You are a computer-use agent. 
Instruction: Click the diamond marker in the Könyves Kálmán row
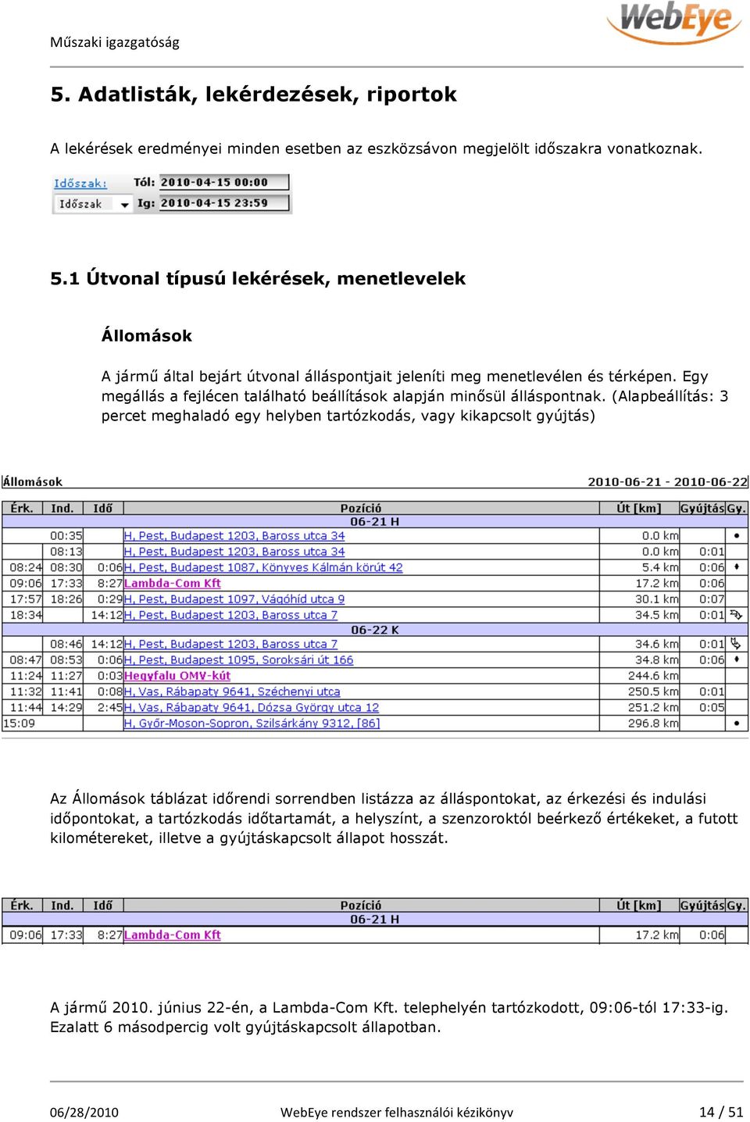click(x=736, y=567)
